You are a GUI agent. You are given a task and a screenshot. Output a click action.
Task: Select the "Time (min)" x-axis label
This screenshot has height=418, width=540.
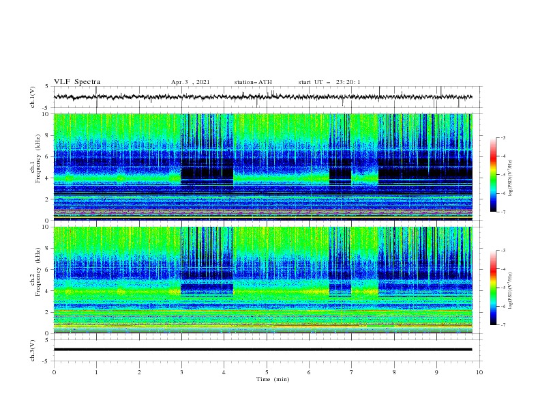coord(273,379)
